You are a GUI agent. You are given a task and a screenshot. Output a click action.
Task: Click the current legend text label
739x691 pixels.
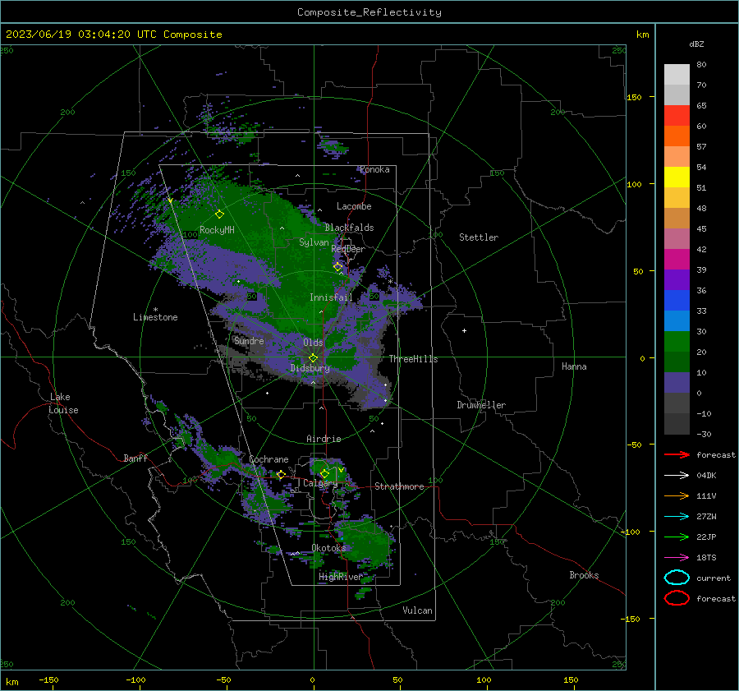tap(714, 578)
